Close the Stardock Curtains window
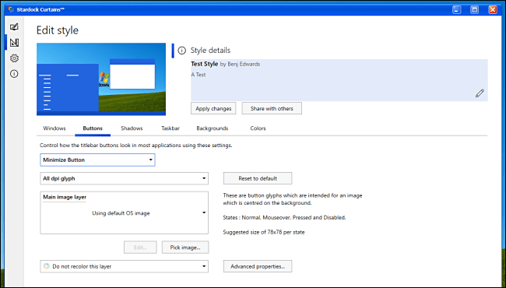The width and height of the screenshot is (506, 288). pyautogui.click(x=493, y=9)
